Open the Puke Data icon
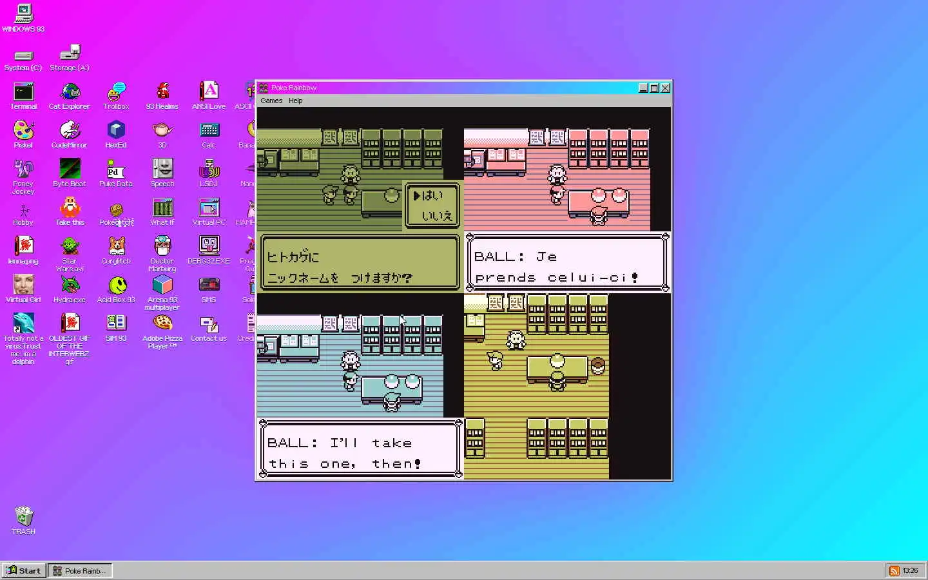This screenshot has width=928, height=580. [116, 173]
